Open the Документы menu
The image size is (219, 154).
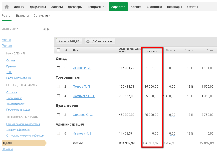38,7
